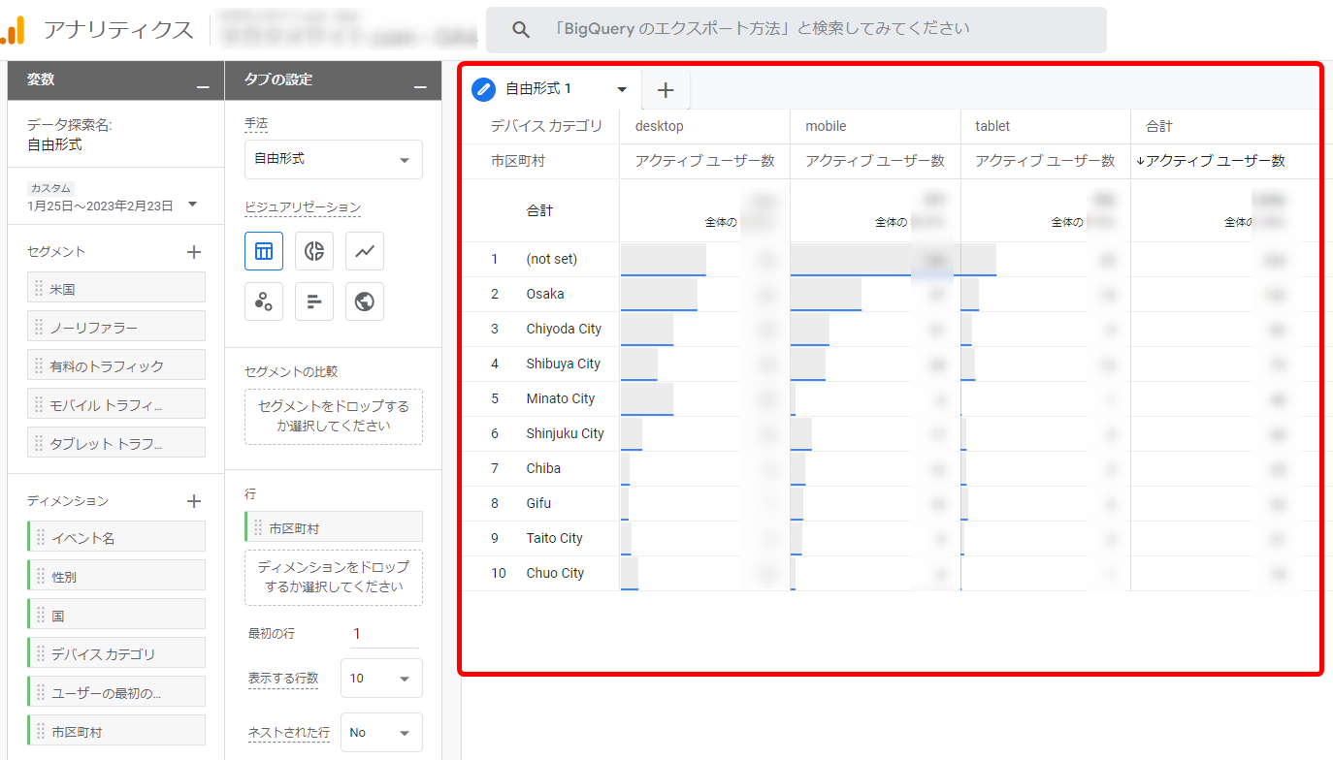This screenshot has width=1333, height=760.
Task: Select the モバイル トラフィック segment
Action: 116,404
